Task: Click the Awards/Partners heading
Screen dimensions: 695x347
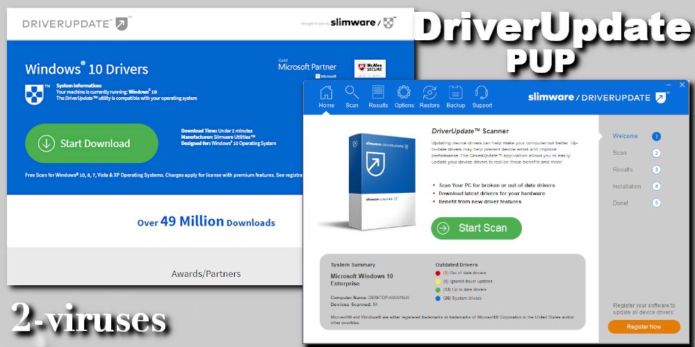Action: pos(206,273)
